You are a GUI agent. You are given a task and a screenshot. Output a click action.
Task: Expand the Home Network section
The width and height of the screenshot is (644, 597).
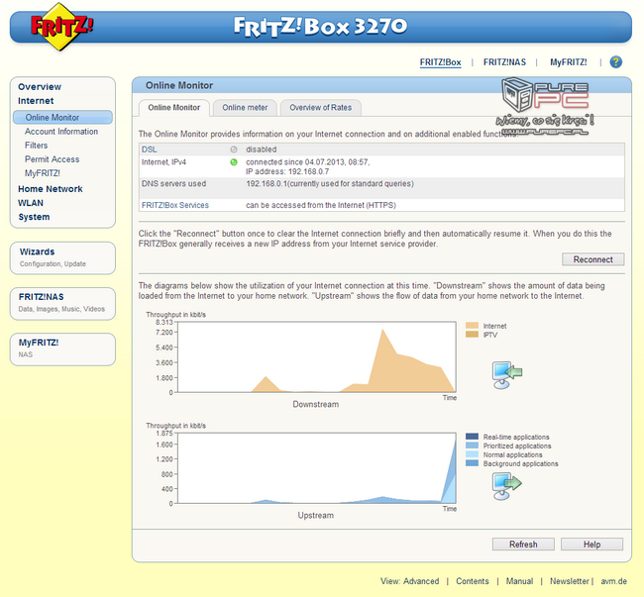click(51, 189)
